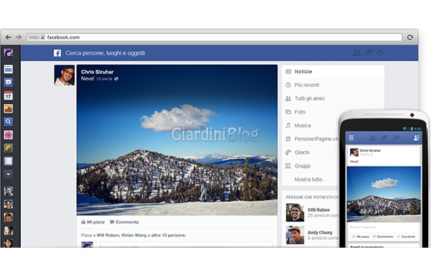Screen dimensions: 431x268
Task: Tap Commenta on phone post
Action: (383, 236)
